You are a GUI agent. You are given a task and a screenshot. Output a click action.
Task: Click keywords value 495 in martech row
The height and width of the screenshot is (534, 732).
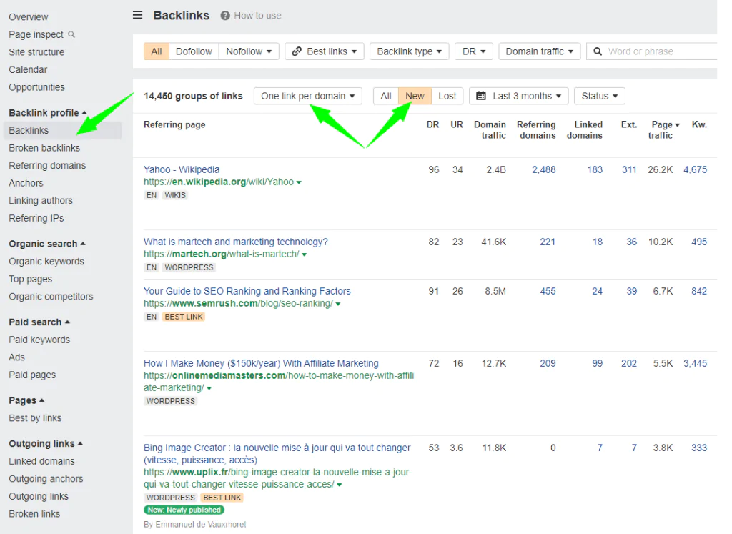tap(699, 242)
